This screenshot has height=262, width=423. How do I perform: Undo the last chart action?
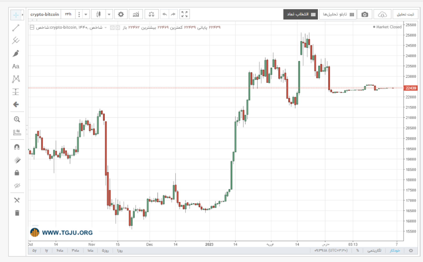[x=164, y=14]
